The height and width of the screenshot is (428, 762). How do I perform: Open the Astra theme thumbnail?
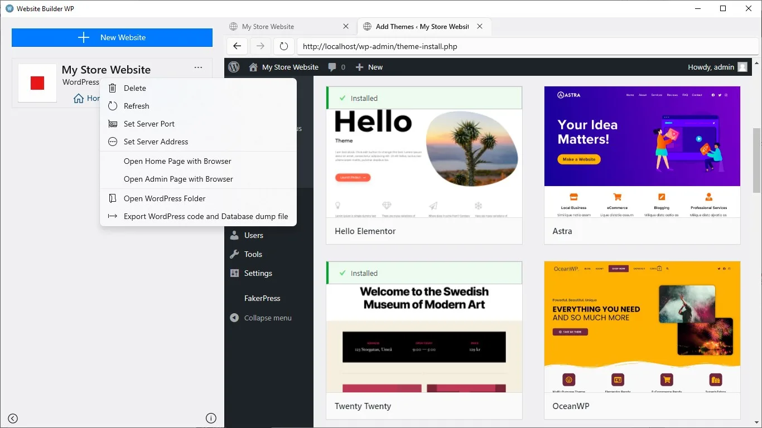pyautogui.click(x=642, y=152)
